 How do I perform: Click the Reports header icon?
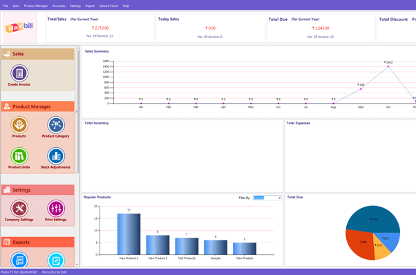pos(7,242)
